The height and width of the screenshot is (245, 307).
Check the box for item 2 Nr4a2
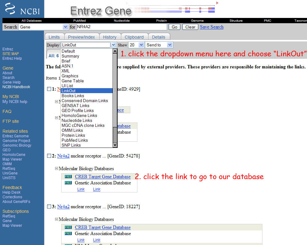click(x=49, y=156)
